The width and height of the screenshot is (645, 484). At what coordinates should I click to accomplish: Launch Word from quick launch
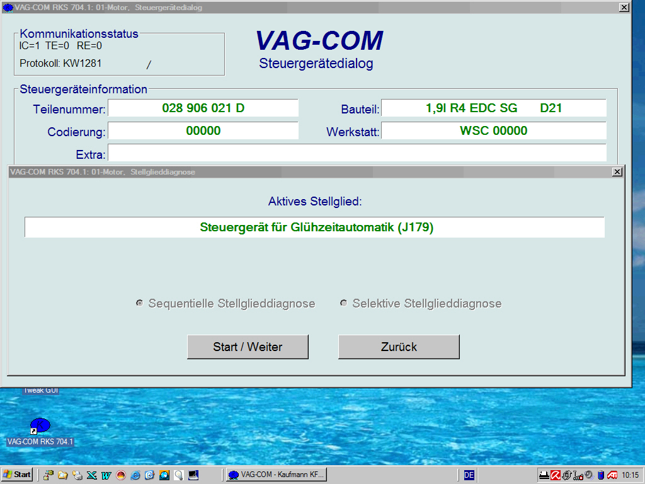pyautogui.click(x=106, y=475)
